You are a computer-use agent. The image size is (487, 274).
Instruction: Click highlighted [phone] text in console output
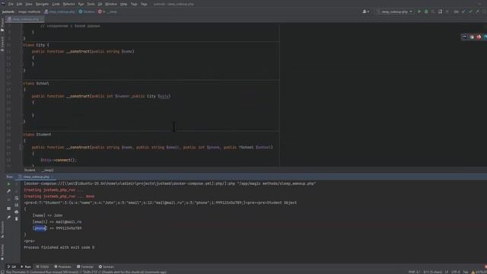(40, 228)
